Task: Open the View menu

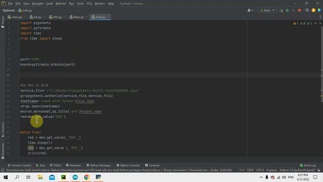Action: click(x=26, y=4)
